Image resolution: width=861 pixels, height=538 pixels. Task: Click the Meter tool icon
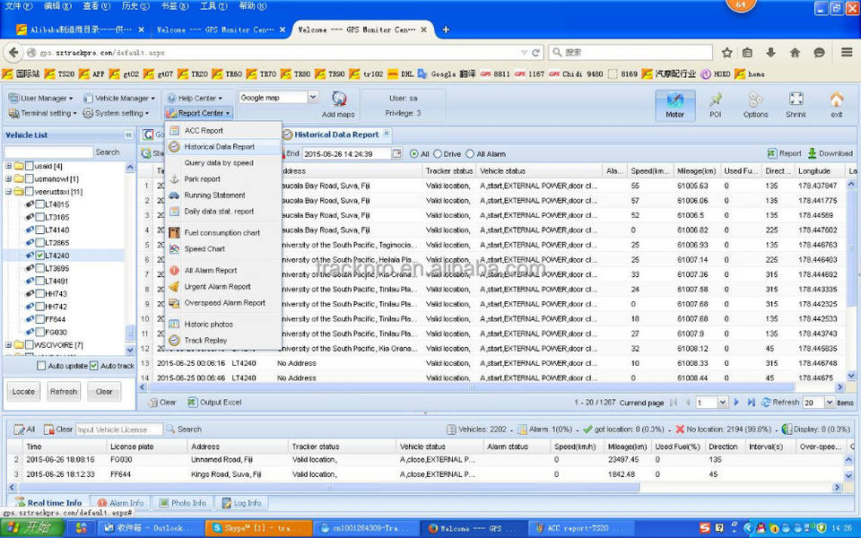(x=674, y=101)
